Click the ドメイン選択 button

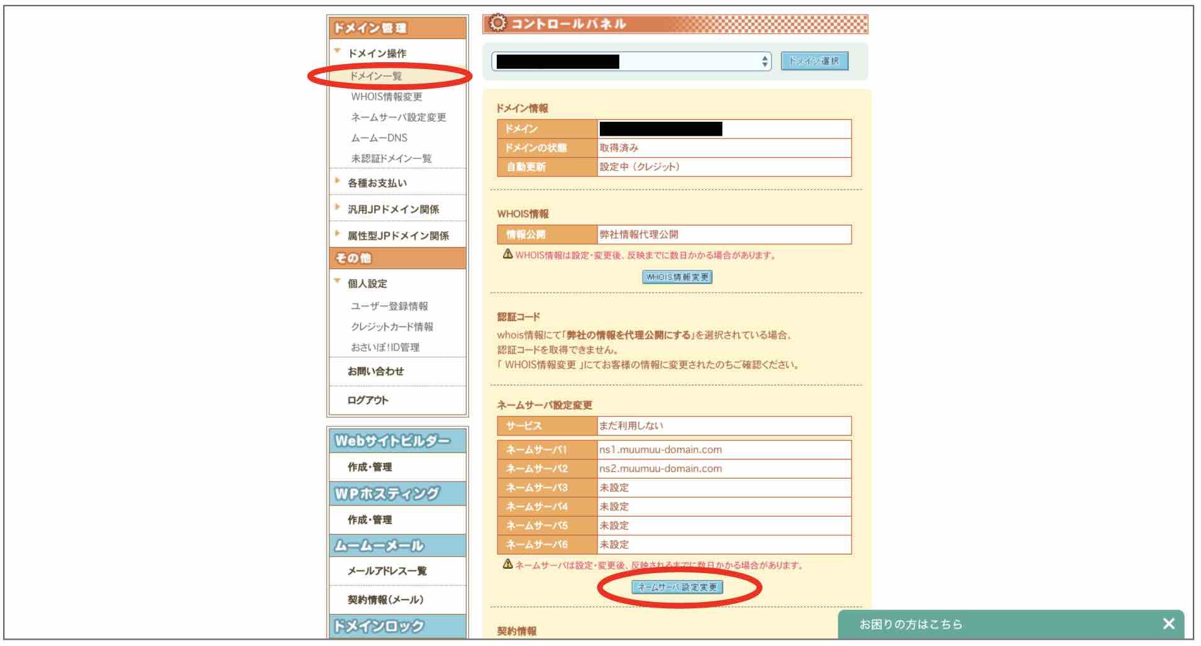point(814,61)
